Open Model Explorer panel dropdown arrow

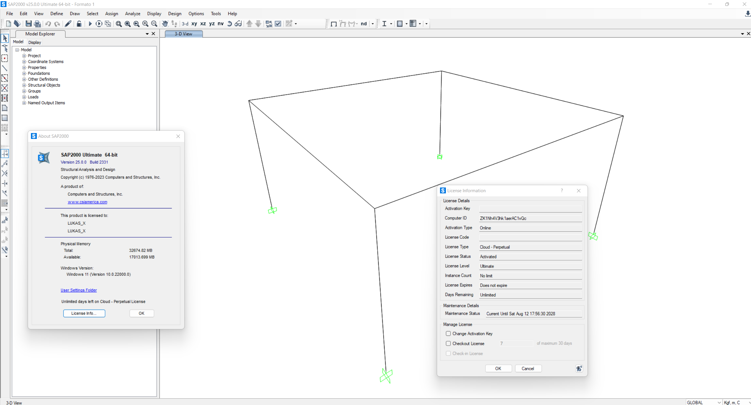coord(147,34)
